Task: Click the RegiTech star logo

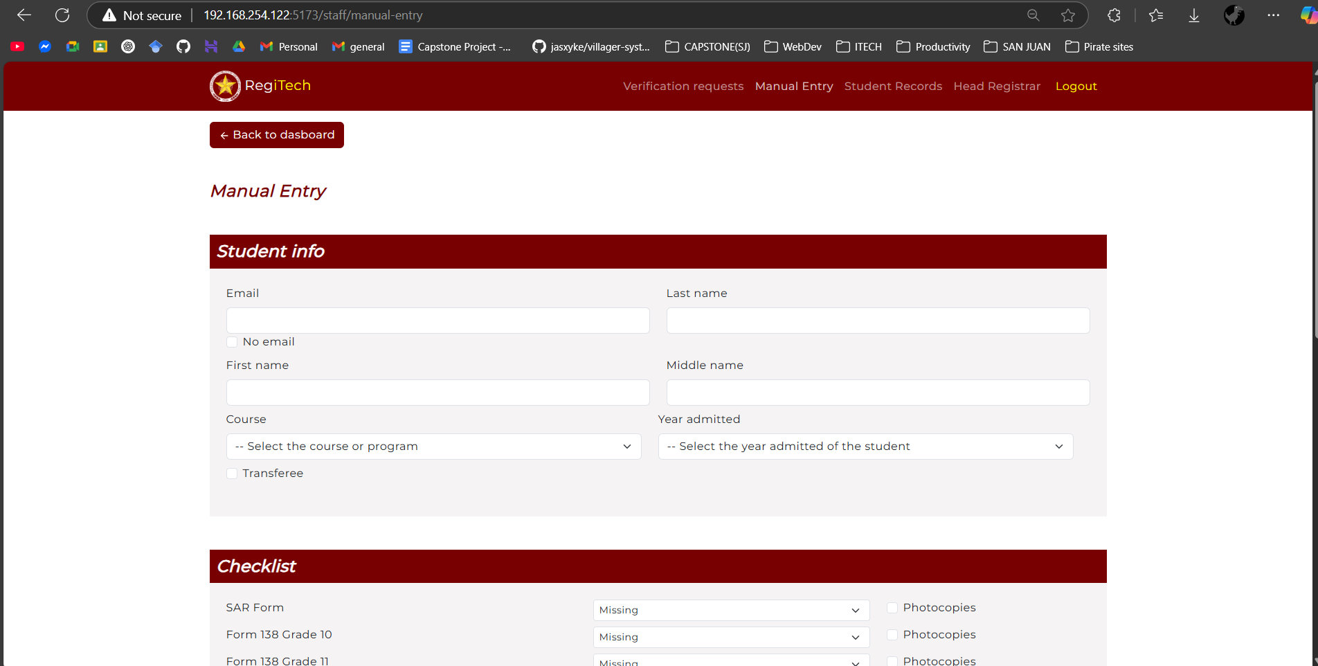Action: pos(225,86)
